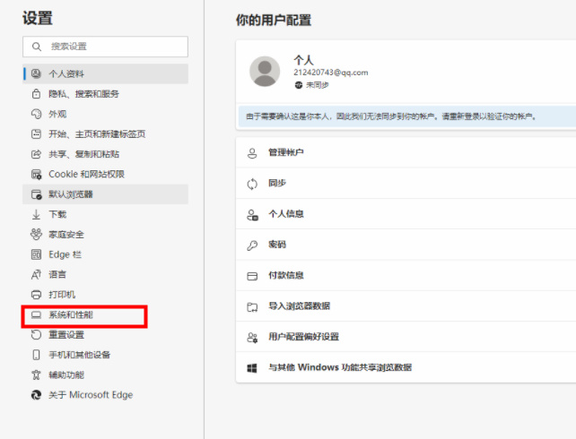The width and height of the screenshot is (576, 439).
Task: Click the 个人信息 icon
Action: 252,214
